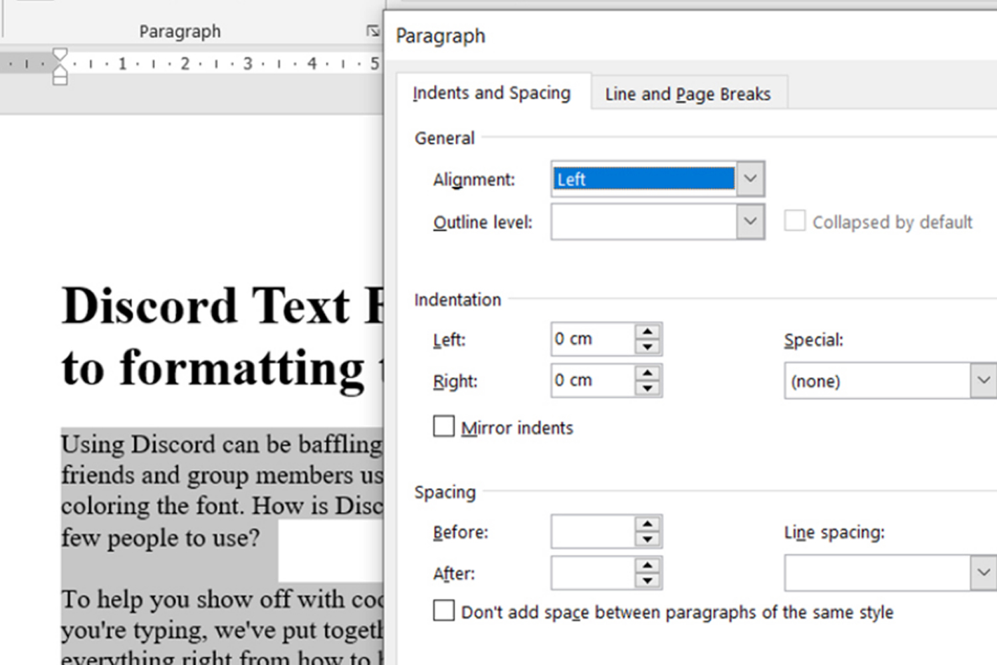
Task: Click the hanging indent marker on ruler
Action: click(x=60, y=69)
